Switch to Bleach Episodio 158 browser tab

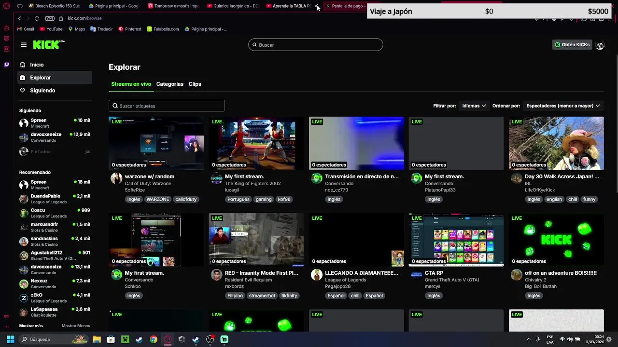pyautogui.click(x=54, y=6)
